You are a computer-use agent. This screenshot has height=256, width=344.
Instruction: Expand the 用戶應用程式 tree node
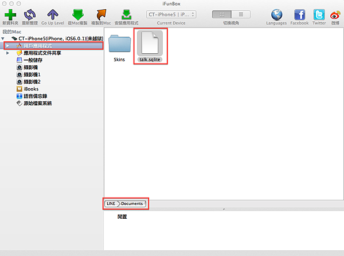tap(7, 46)
